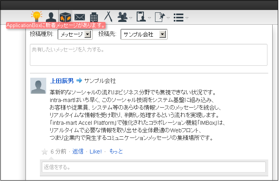Click the もっと more link
The image size is (279, 181).
(116, 151)
